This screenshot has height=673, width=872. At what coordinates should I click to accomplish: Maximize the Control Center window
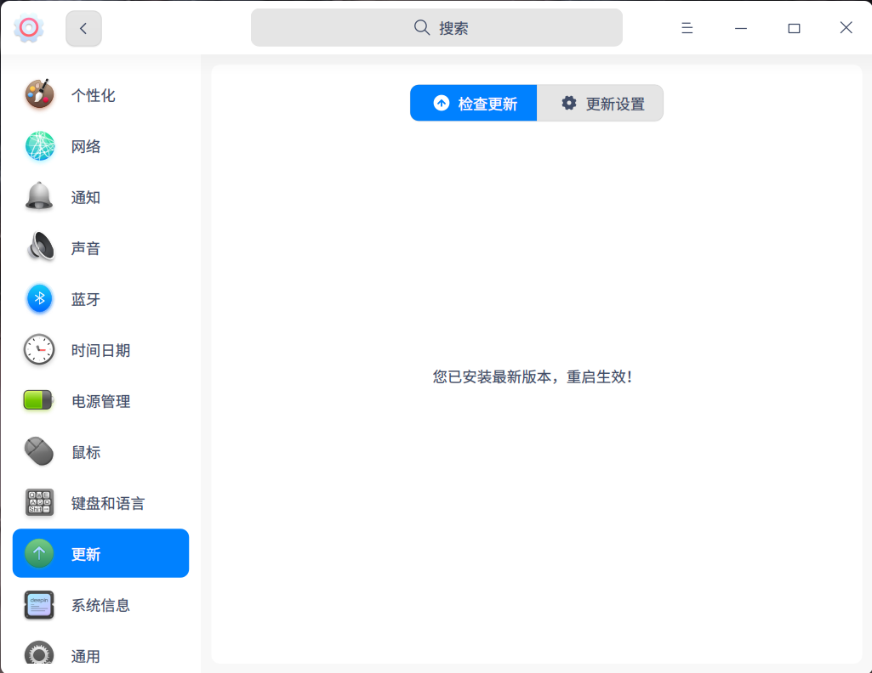[x=794, y=28]
